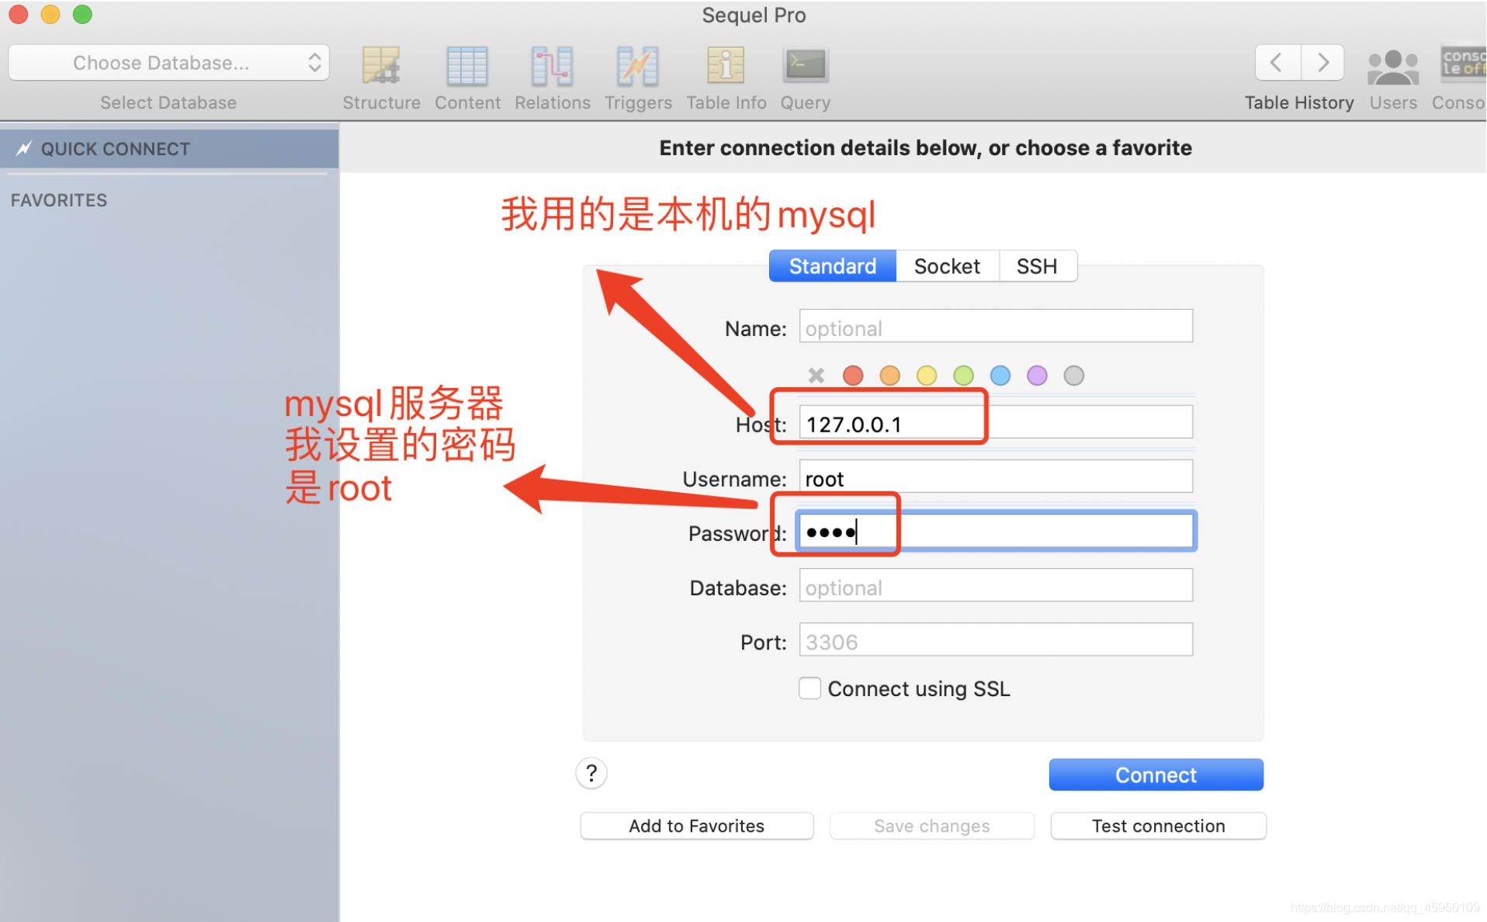Image resolution: width=1487 pixels, height=922 pixels.
Task: Pick the red favorite color
Action: 853,376
